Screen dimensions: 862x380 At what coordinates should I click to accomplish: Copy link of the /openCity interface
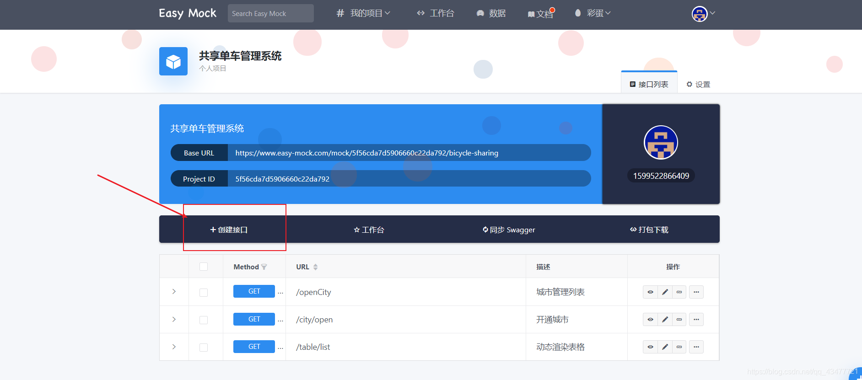(x=679, y=292)
